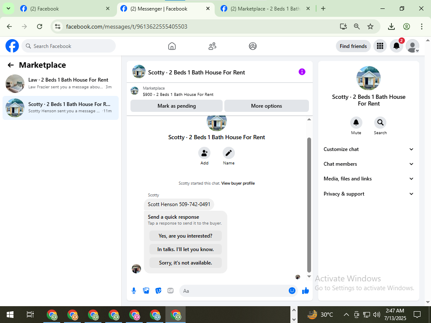Viewport: 431px width, 323px height.
Task: Switch to the (2) Facebook tab
Action: coord(64,8)
